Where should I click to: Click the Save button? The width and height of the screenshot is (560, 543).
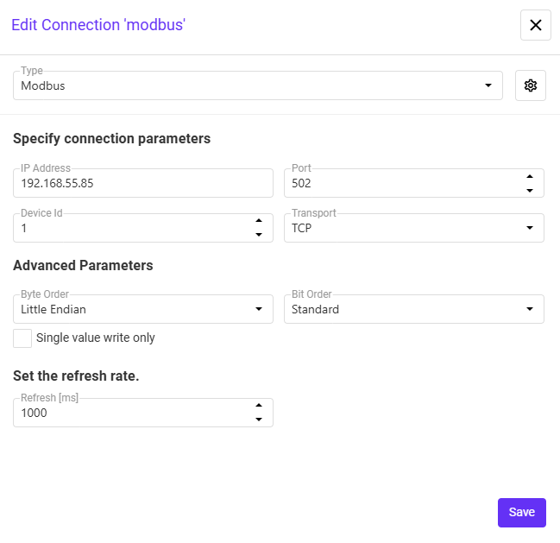coord(522,512)
